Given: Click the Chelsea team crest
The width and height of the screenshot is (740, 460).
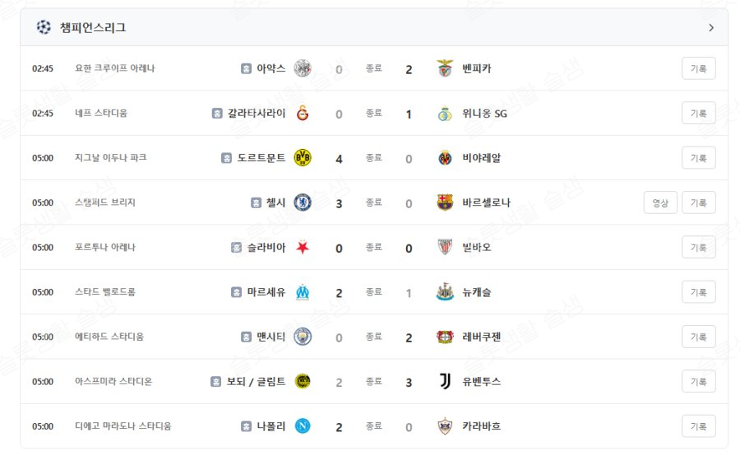Looking at the screenshot, I should [303, 202].
